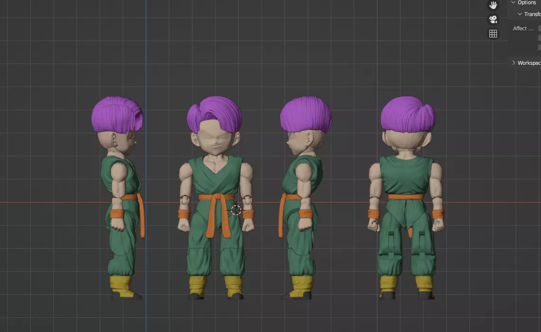Click the pan view hand icon
This screenshot has height=332, width=541.
point(493,5)
